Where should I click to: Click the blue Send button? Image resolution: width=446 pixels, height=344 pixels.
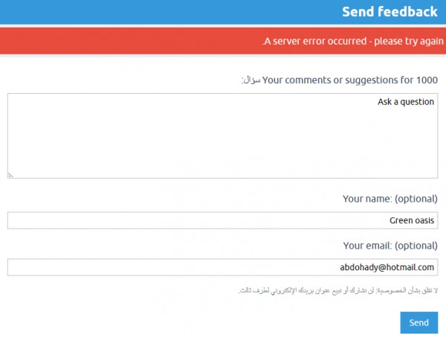coord(418,322)
